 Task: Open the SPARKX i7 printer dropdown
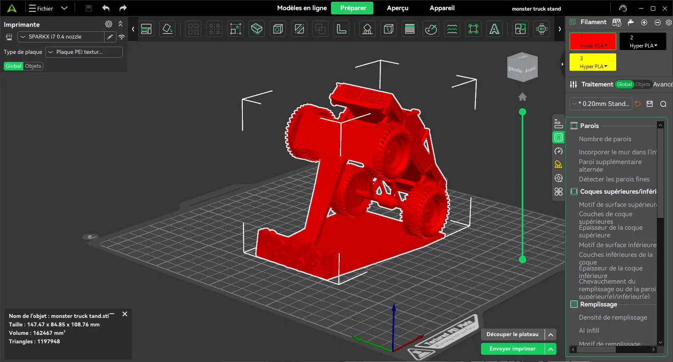pos(61,37)
